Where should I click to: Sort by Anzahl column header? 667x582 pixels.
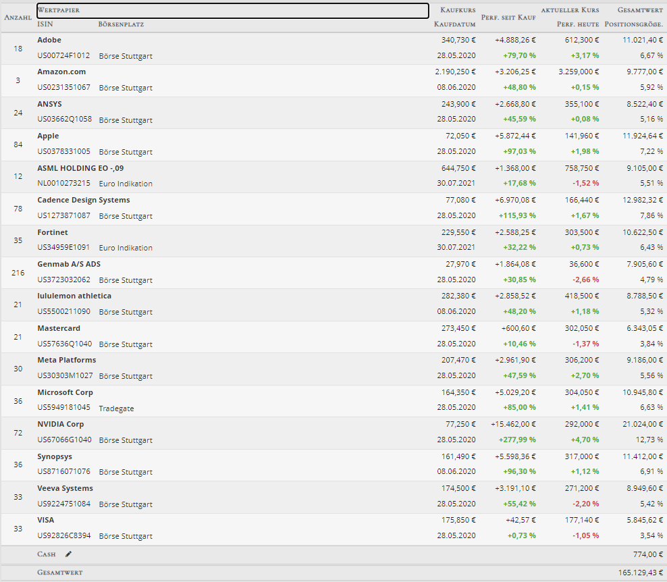18,18
